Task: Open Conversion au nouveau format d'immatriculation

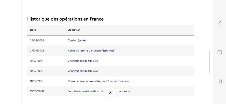Action: [x=98, y=81]
